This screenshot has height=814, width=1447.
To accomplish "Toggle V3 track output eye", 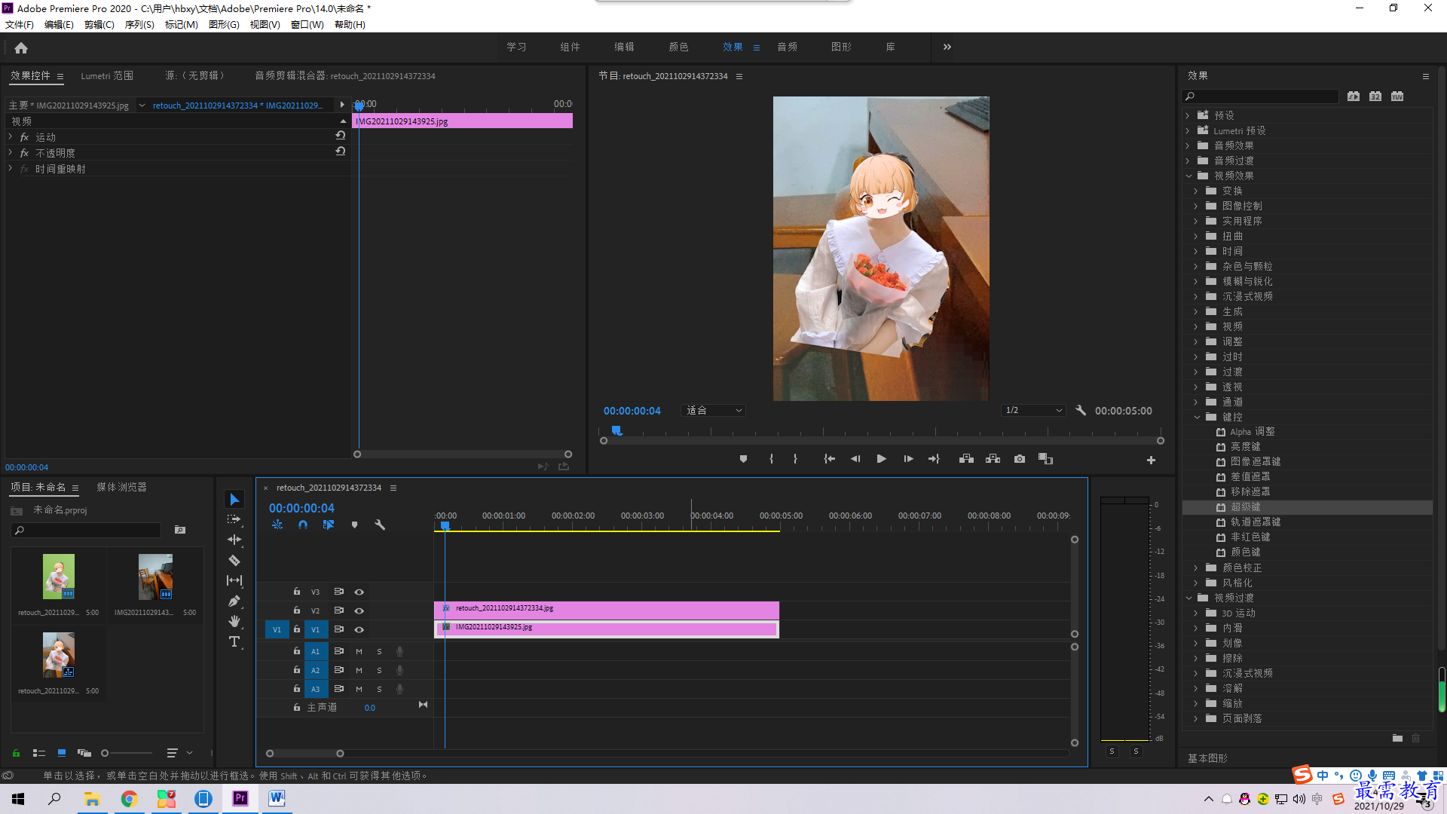I will tap(359, 592).
